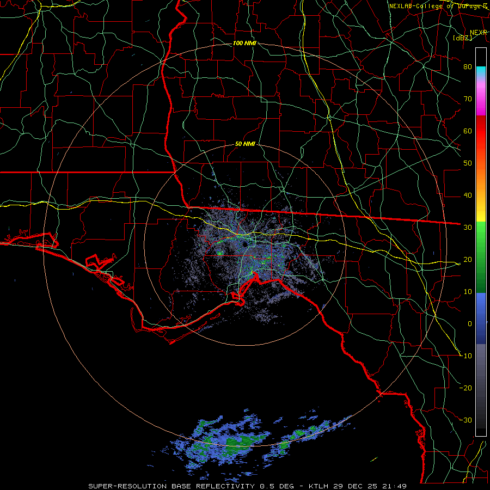Click the 20 value on the dBZ scale
Screen dimensions: 490x490
(468, 259)
